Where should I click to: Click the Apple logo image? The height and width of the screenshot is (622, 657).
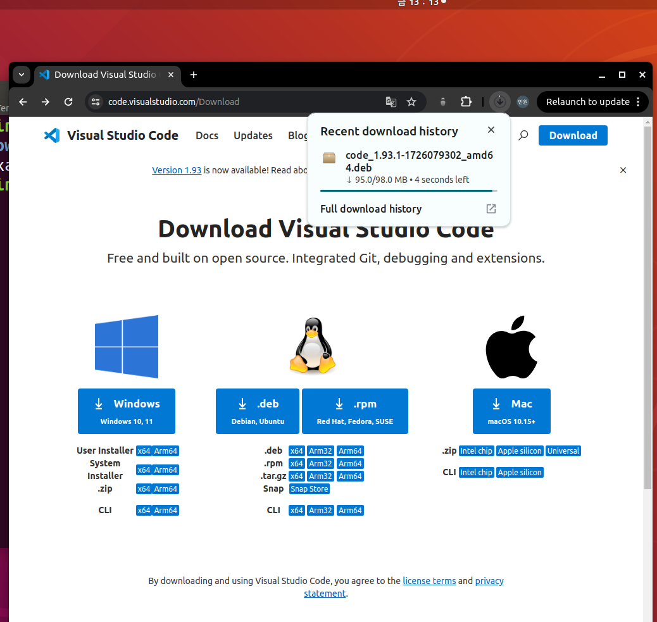[511, 347]
